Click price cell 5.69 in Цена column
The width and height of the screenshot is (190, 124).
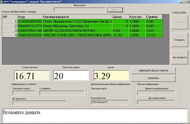coord(120,31)
